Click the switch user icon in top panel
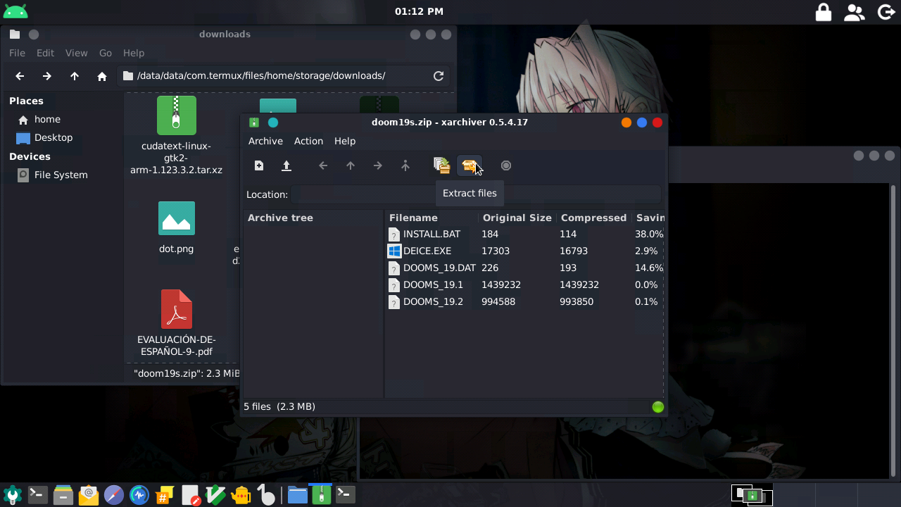 854,12
